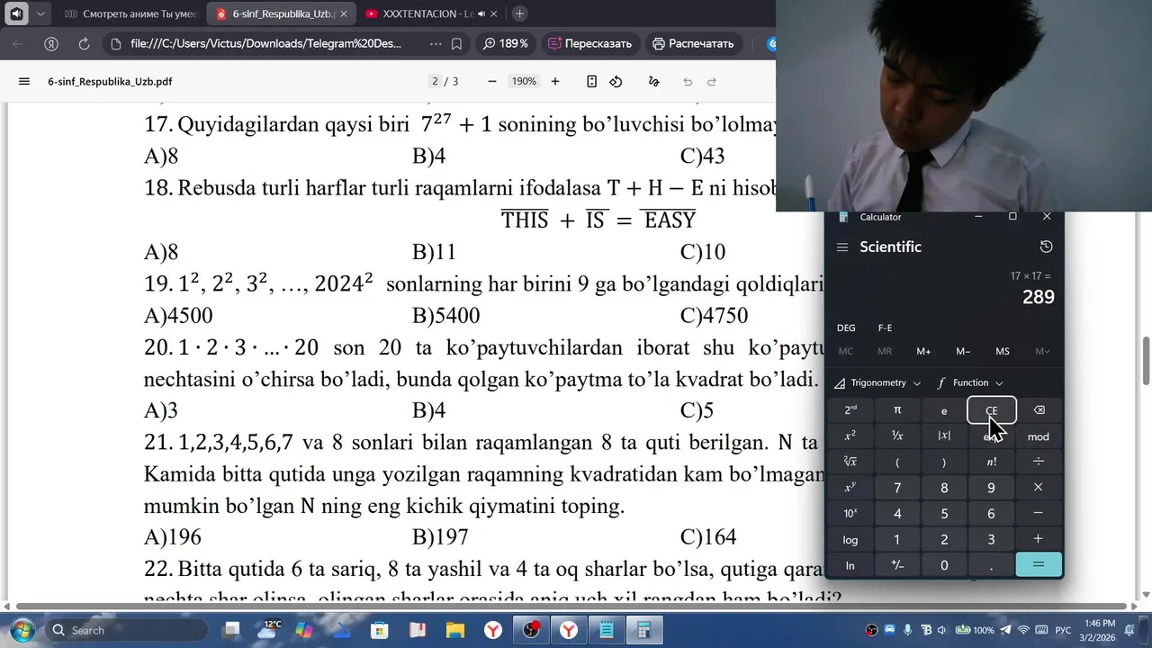
Task: Open the 190% PDF zoom field
Action: point(524,81)
